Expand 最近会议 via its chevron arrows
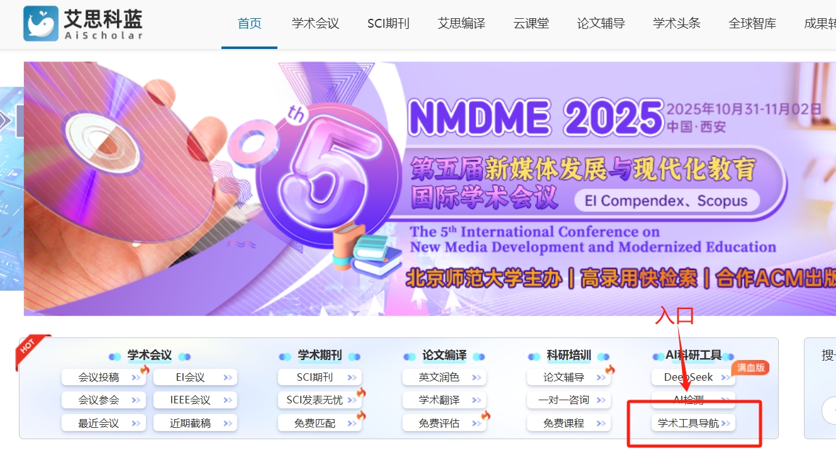Image resolution: width=836 pixels, height=453 pixels. coord(137,423)
